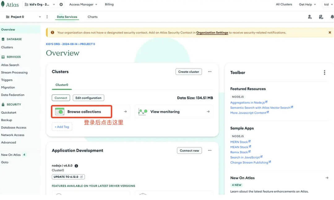Screen dimensions: 334x200
Task: Open Data Federation in sidebar
Action: coord(13,95)
